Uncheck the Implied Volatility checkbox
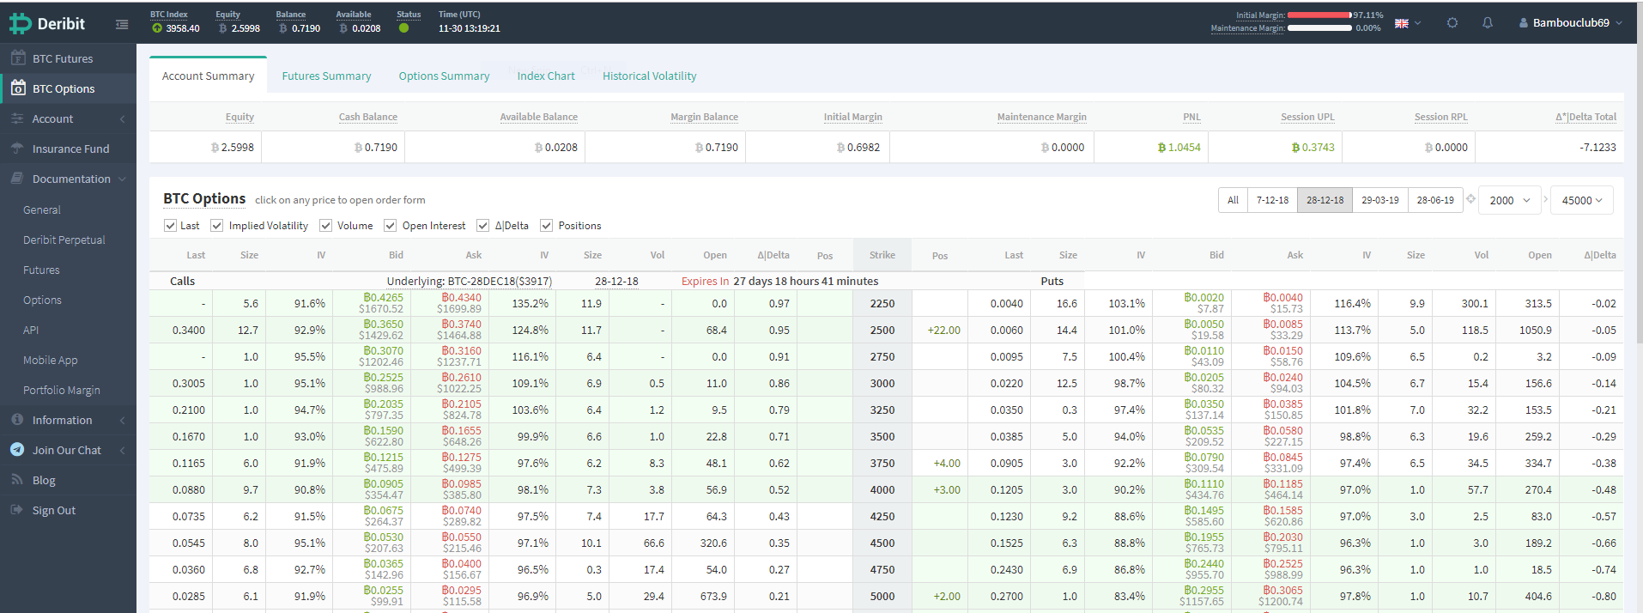The image size is (1643, 613). (218, 226)
